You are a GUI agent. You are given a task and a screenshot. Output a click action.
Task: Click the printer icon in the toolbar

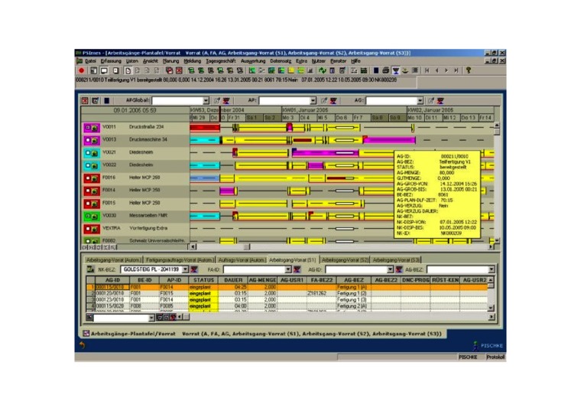[x=386, y=70]
